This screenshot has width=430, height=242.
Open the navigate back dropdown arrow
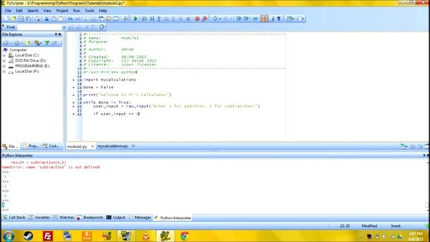click(x=220, y=19)
